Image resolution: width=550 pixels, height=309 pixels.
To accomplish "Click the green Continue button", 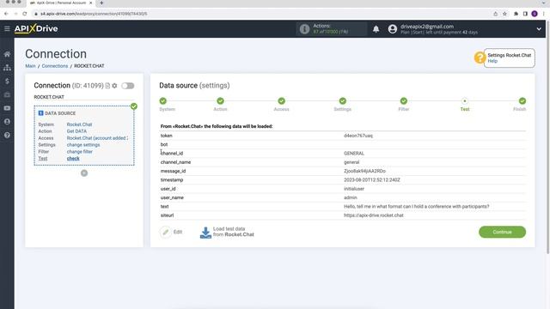I will (x=502, y=232).
